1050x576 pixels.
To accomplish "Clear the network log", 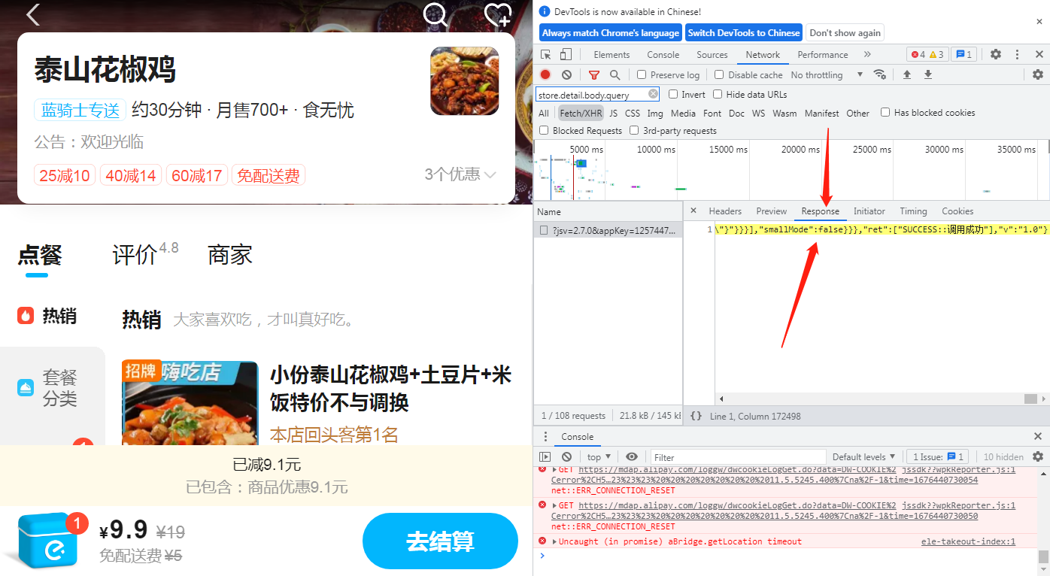I will (x=566, y=74).
